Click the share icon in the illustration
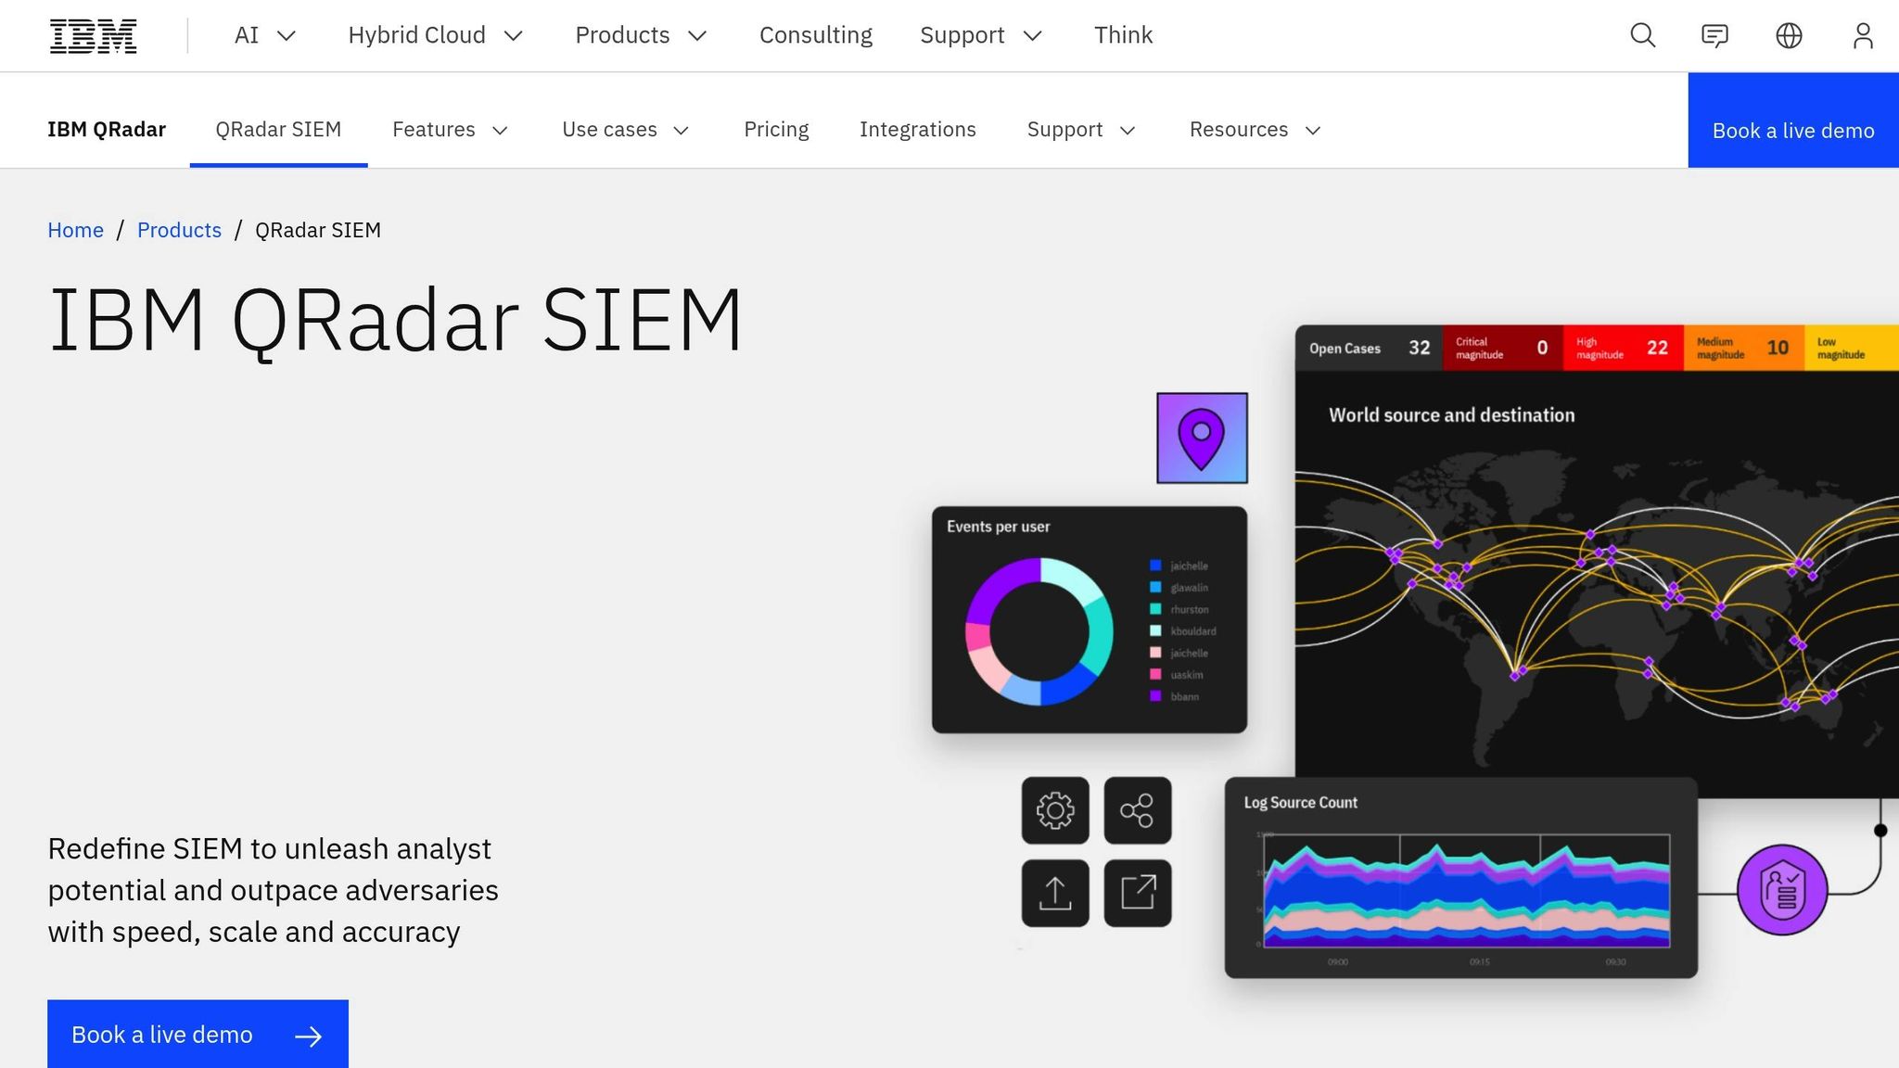1899x1068 pixels. (1137, 811)
